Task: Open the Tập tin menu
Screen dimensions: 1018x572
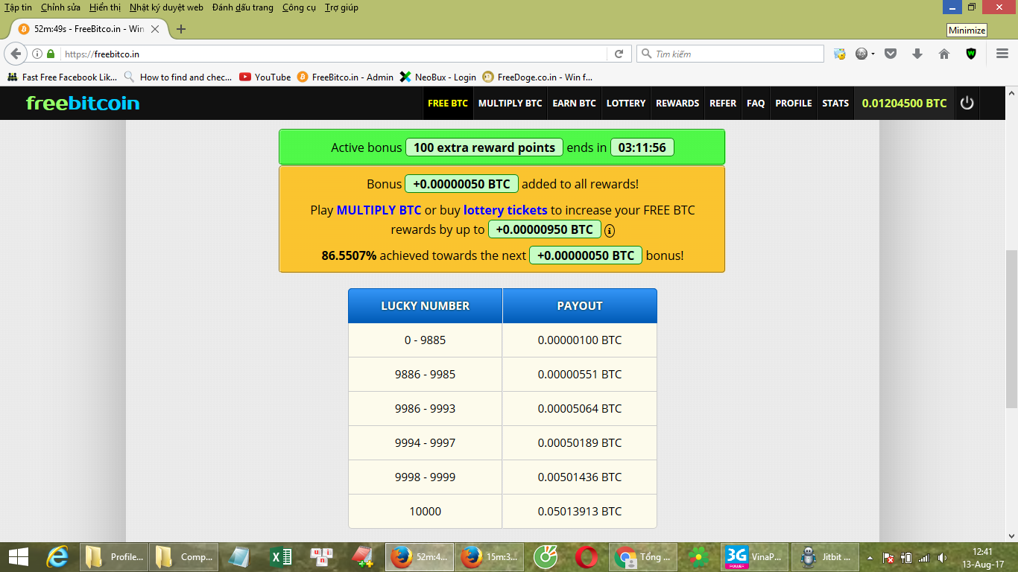Action: 18,7
